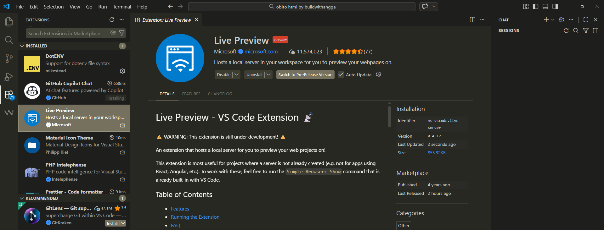Click the filter extensions funnel icon

coord(122,33)
